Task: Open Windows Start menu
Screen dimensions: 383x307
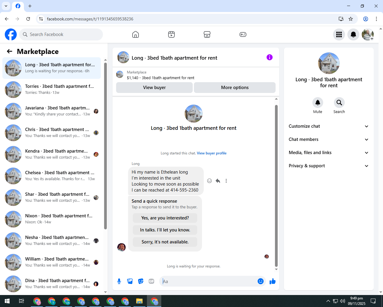Action: click(x=7, y=301)
